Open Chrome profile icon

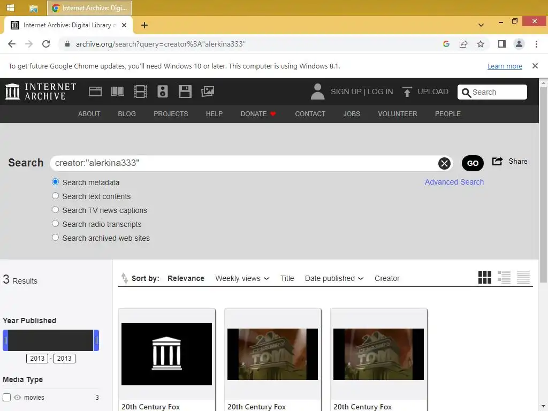[519, 44]
